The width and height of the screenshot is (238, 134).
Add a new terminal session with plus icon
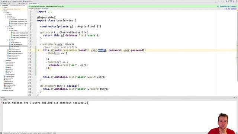pos(1,100)
